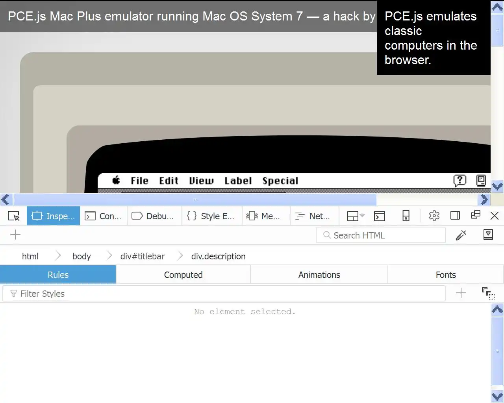Open the frame selection dropdown
The height and width of the screenshot is (403, 504).
click(356, 216)
